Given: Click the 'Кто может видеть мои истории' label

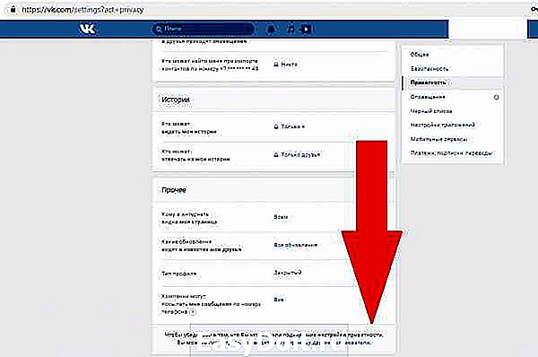Looking at the screenshot, I should [189, 127].
